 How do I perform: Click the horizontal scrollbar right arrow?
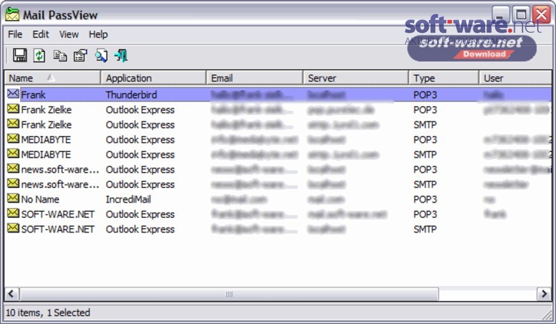coord(544,294)
